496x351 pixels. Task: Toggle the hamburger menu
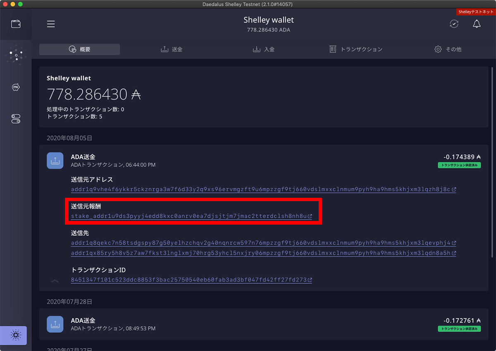pos(51,24)
